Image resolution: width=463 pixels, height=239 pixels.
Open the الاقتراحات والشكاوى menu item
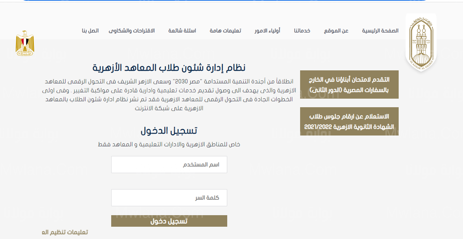132,31
